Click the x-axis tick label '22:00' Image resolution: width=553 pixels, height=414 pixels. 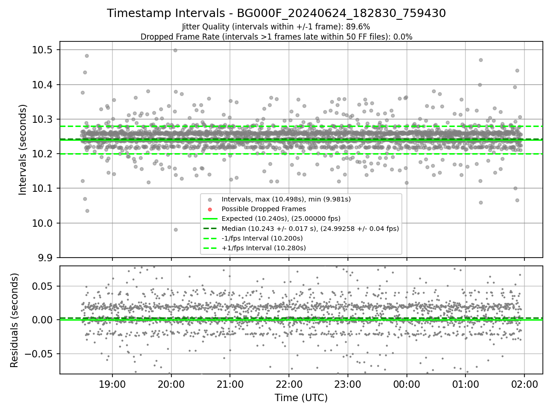point(289,385)
